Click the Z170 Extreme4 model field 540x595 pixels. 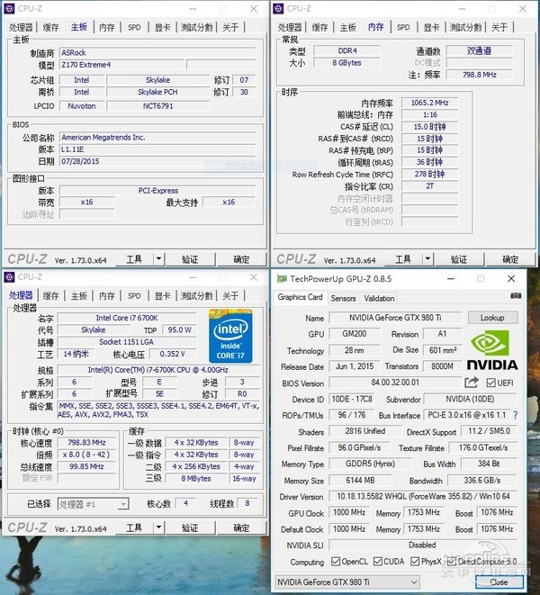point(122,65)
